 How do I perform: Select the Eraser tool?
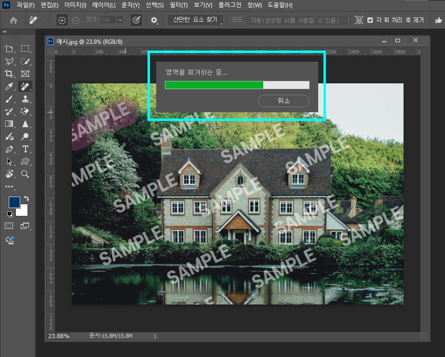click(x=25, y=111)
